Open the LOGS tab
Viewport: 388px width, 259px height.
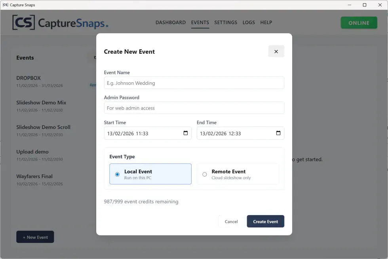pos(249,23)
